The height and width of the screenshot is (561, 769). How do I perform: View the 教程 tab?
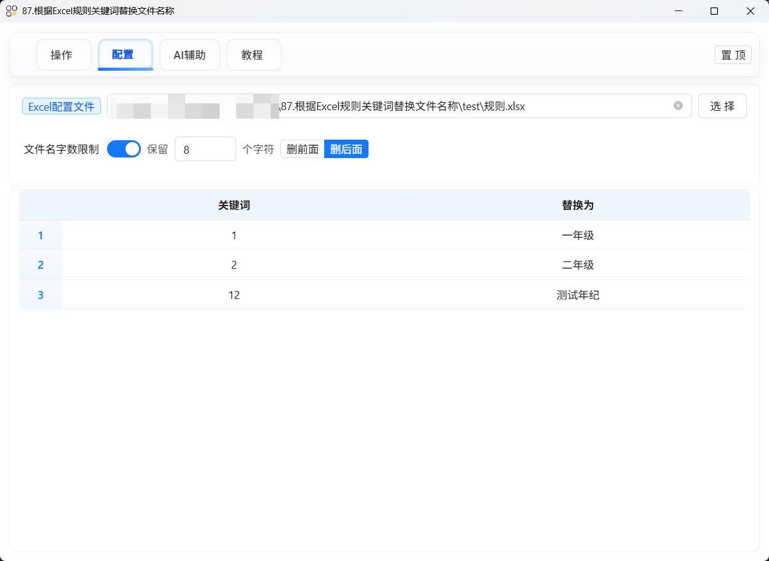tap(253, 54)
